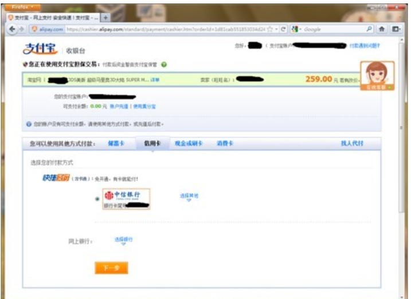This screenshot has height=299, width=411.
Task: Click the search magnifier icon
Action: click(x=369, y=29)
